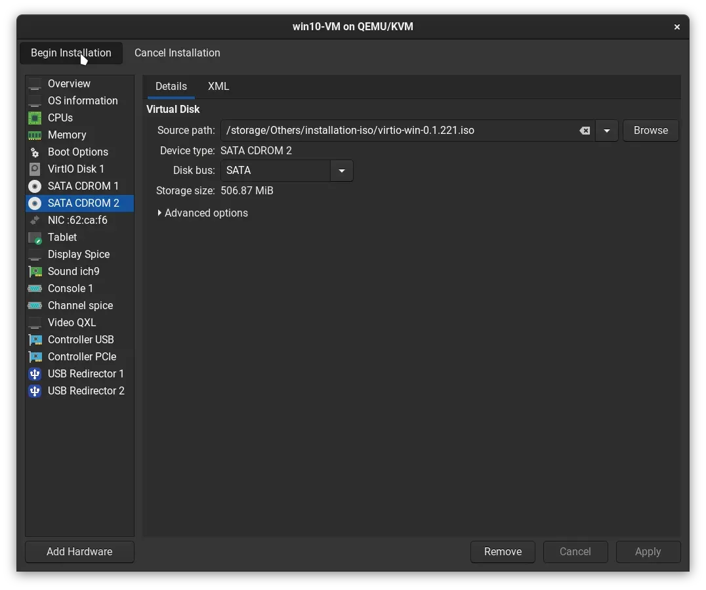Click the SATA CDROM 2 disc icon

(x=35, y=203)
